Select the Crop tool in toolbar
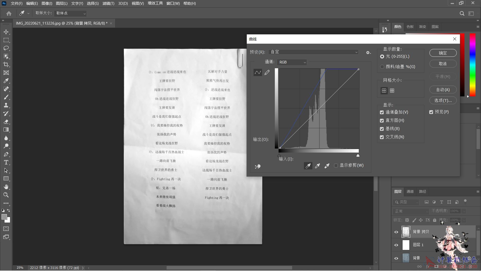 click(x=6, y=64)
